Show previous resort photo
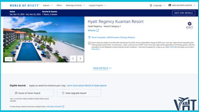Image resolution: width=199 pixels, height=112 pixels. [x=73, y=59]
